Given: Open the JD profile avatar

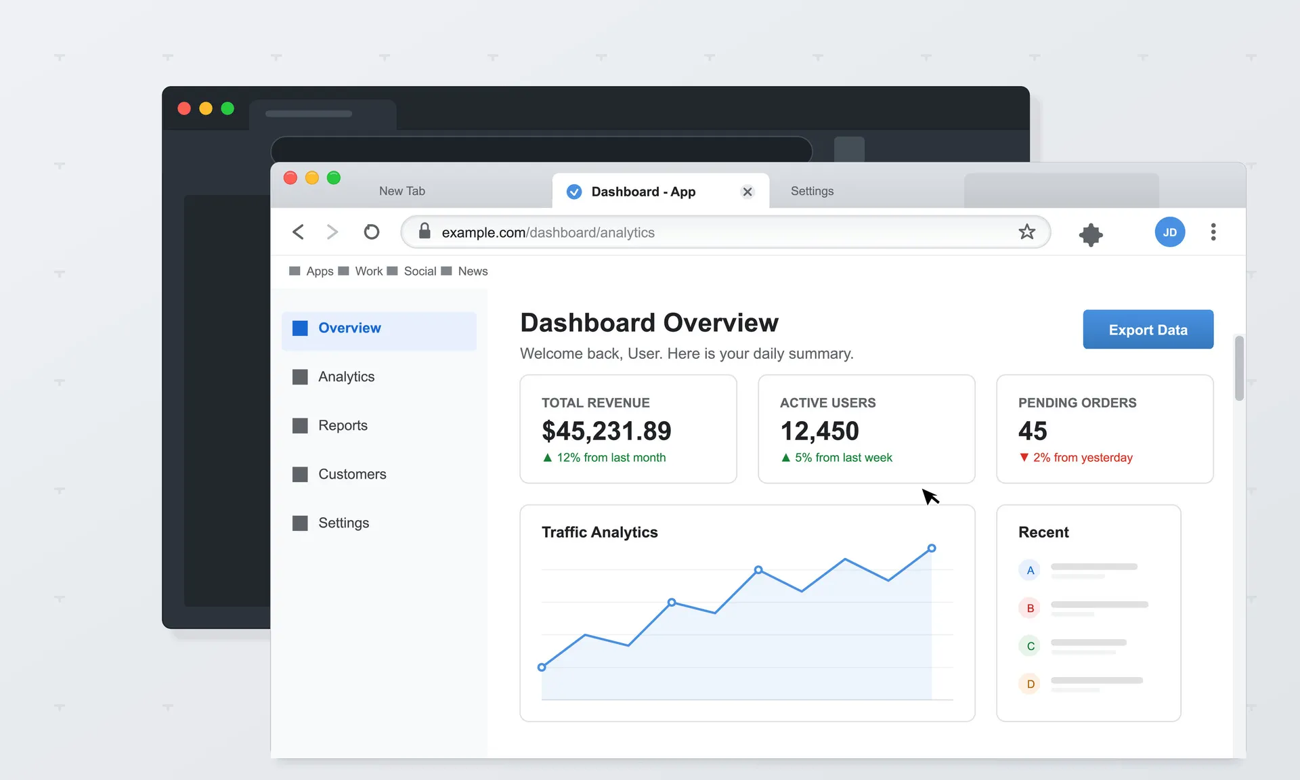Looking at the screenshot, I should (1170, 232).
